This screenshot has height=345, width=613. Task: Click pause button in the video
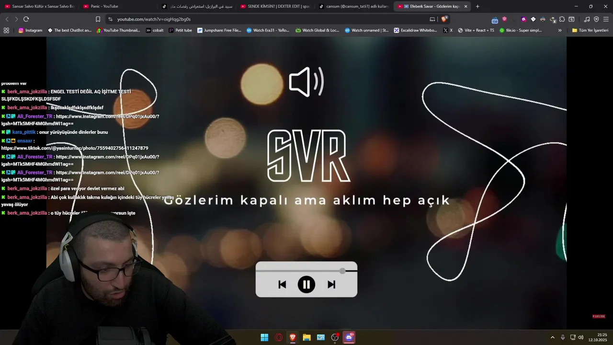tap(306, 285)
